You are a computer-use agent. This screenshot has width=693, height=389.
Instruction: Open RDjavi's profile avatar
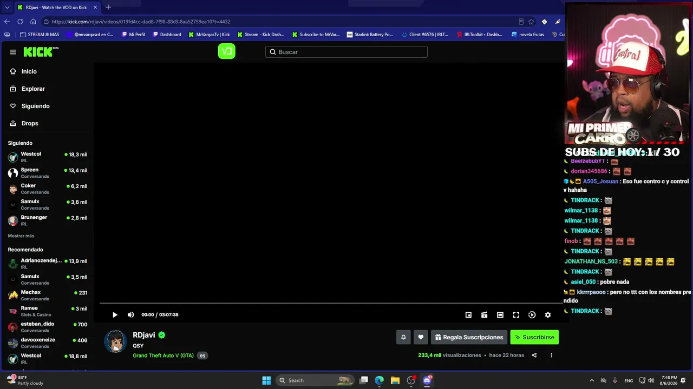115,341
